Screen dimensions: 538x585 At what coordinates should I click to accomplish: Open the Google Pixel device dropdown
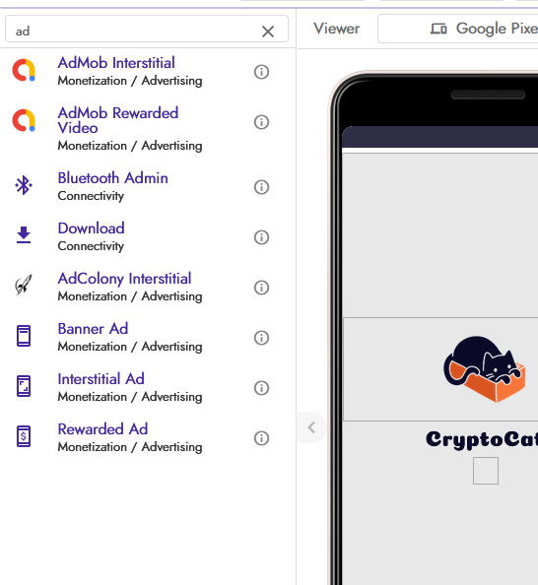click(x=458, y=29)
